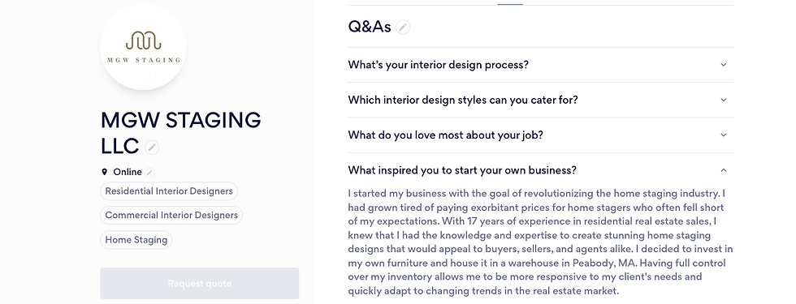Select the highlighted tab indicator at top
The width and height of the screenshot is (796, 304).
(510, 4)
